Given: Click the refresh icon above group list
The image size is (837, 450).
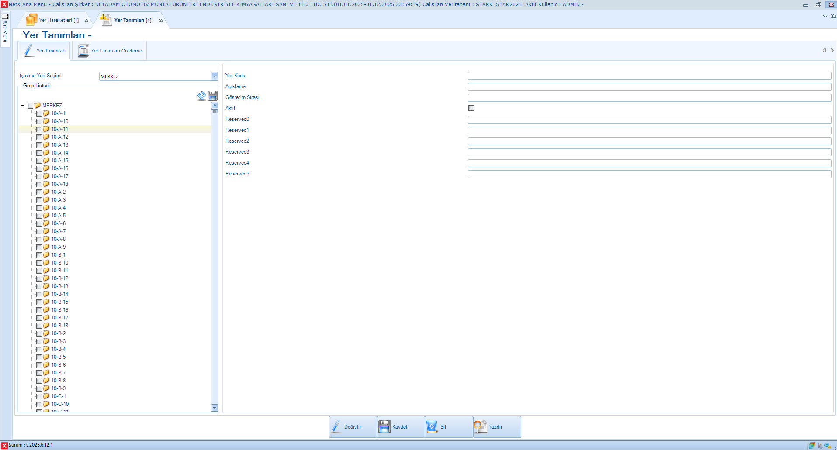Looking at the screenshot, I should click(x=201, y=96).
